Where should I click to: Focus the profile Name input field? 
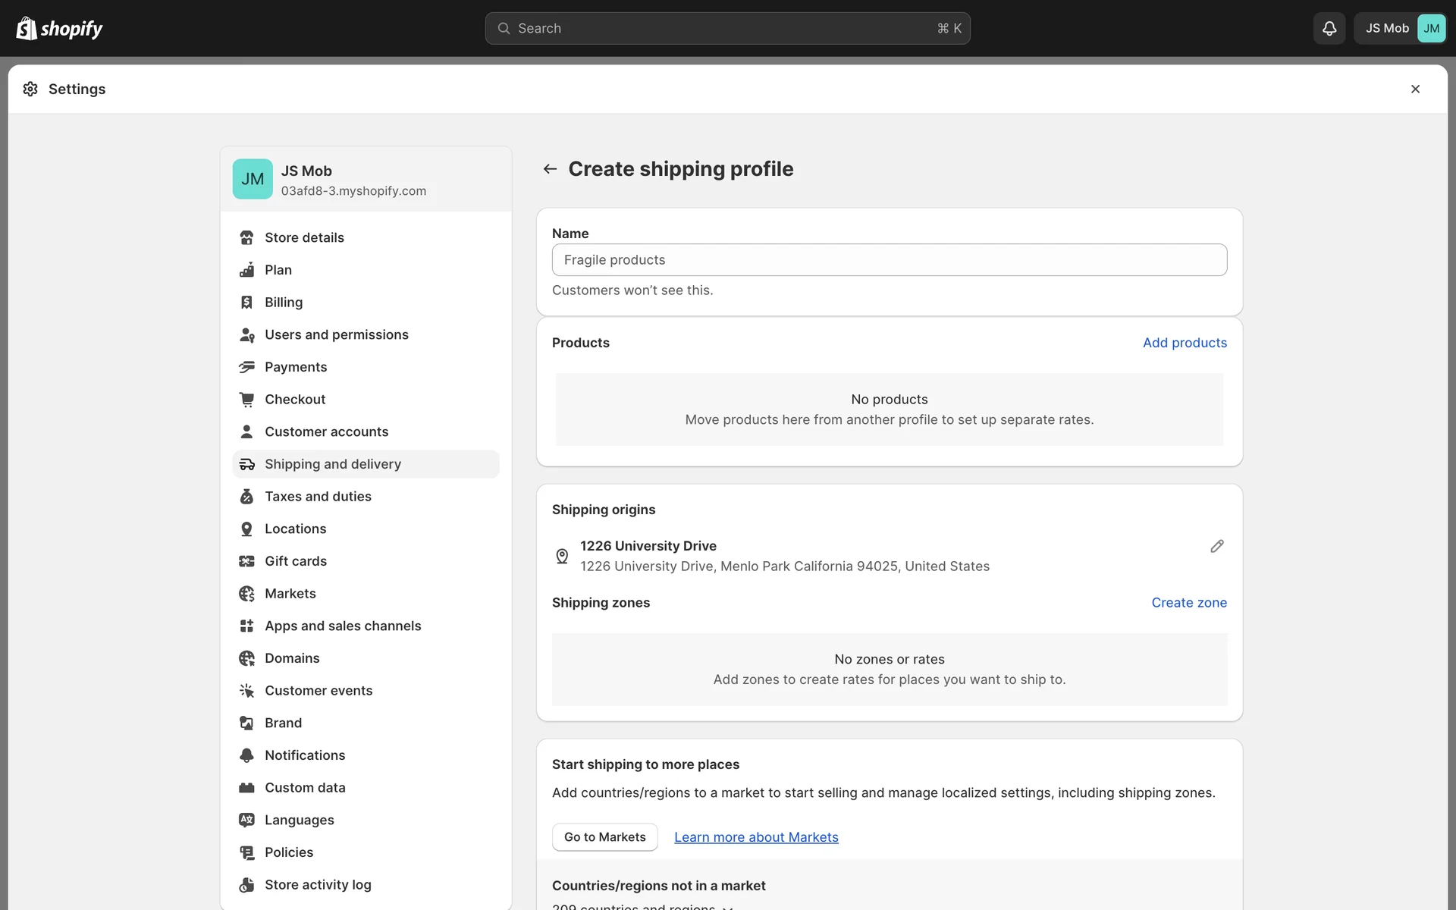(x=889, y=260)
